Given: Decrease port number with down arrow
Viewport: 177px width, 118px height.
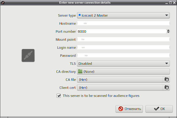Looking at the screenshot, I should [168, 32].
